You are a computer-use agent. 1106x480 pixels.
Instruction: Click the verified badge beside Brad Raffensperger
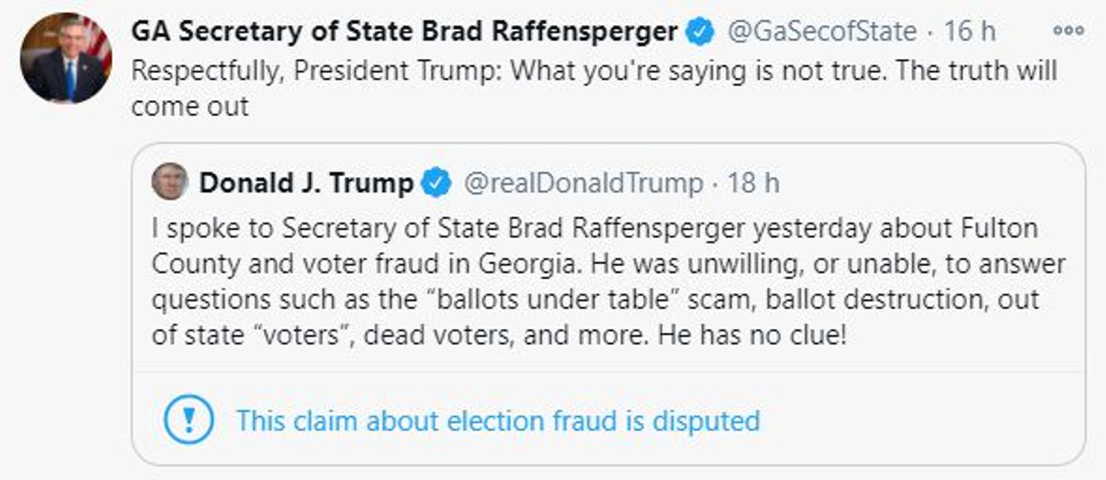(700, 32)
